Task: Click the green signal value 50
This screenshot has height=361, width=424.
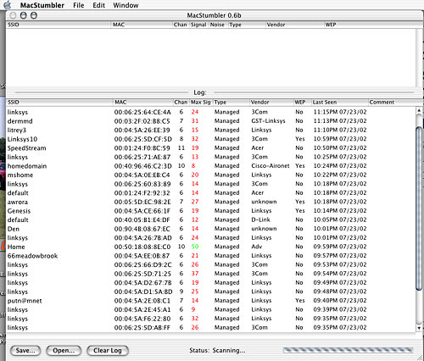Action: tap(195, 247)
